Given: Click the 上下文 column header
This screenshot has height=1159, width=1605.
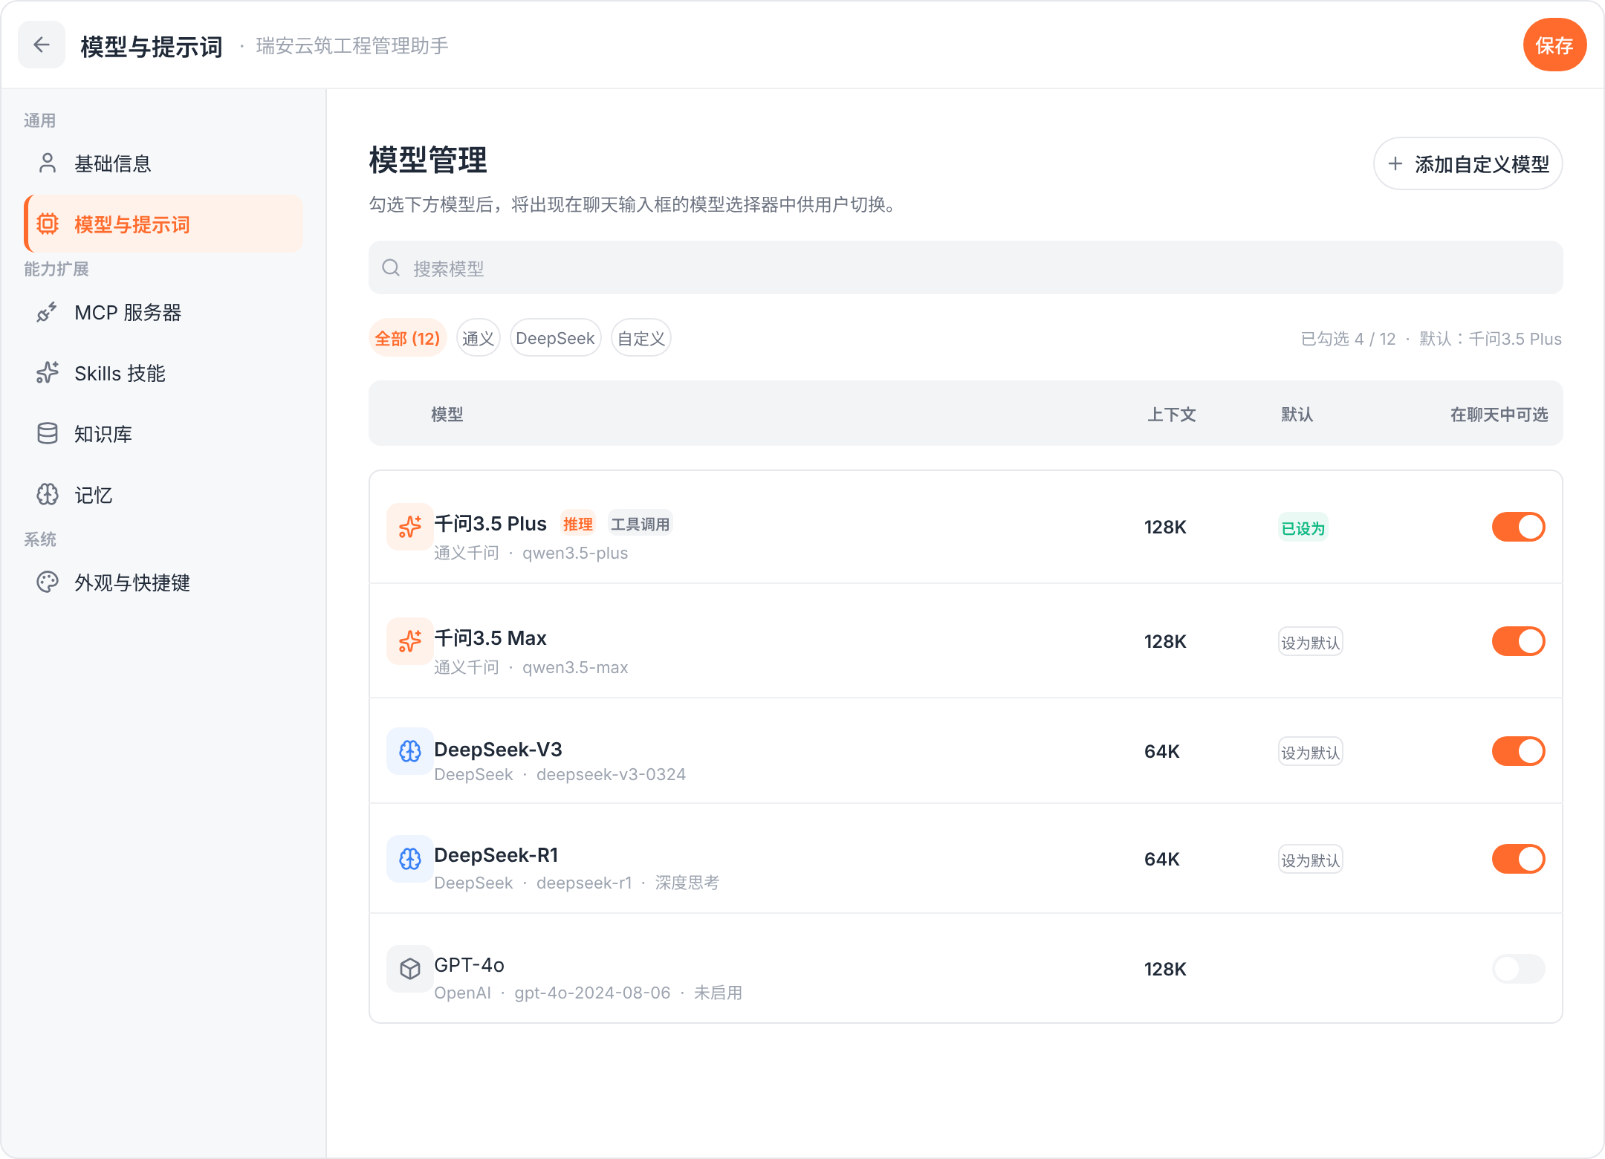Looking at the screenshot, I should click(x=1171, y=414).
